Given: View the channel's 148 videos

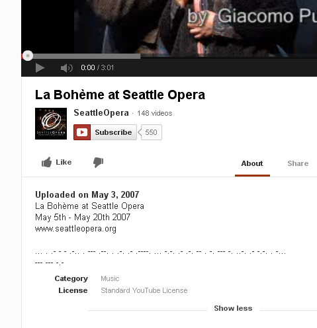Looking at the screenshot, I should [x=155, y=113].
